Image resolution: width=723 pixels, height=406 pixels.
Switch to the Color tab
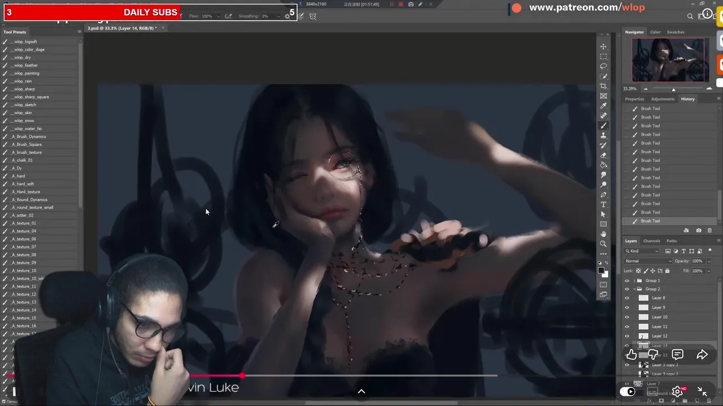click(x=655, y=32)
